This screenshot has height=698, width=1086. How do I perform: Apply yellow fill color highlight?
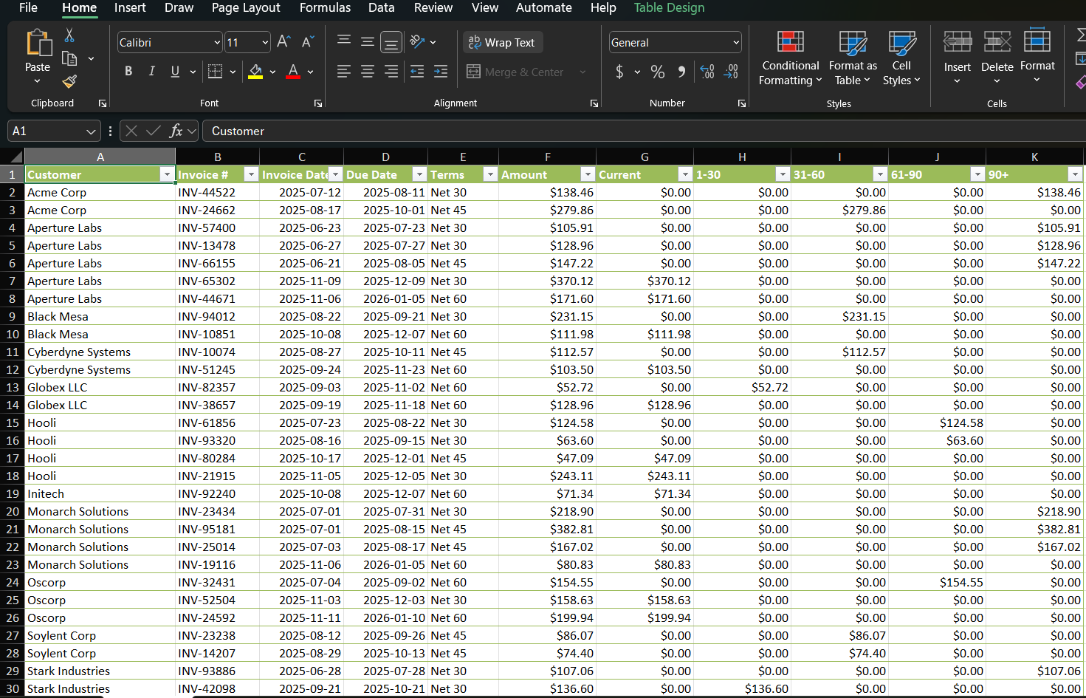click(255, 72)
